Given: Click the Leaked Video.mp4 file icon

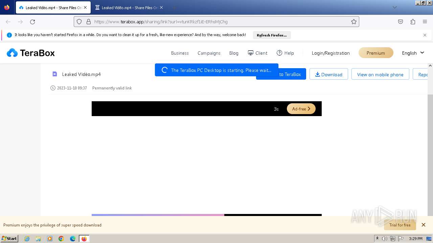Looking at the screenshot, I should 55,74.
